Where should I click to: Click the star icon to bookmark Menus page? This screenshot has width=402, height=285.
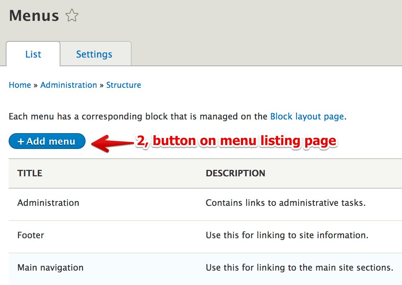tap(72, 15)
